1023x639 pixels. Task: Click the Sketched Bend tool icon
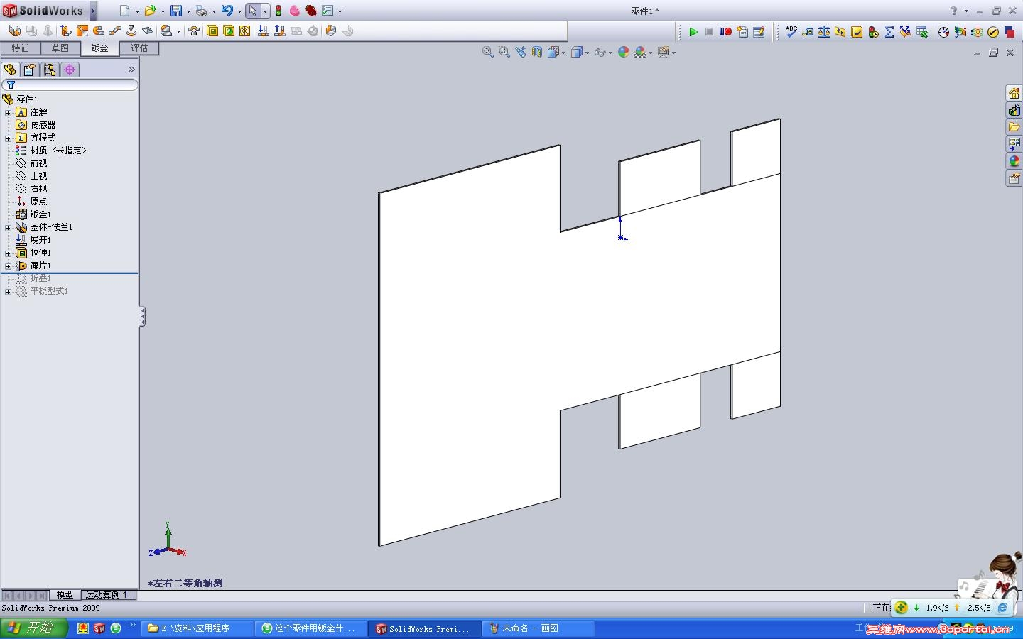[131, 31]
